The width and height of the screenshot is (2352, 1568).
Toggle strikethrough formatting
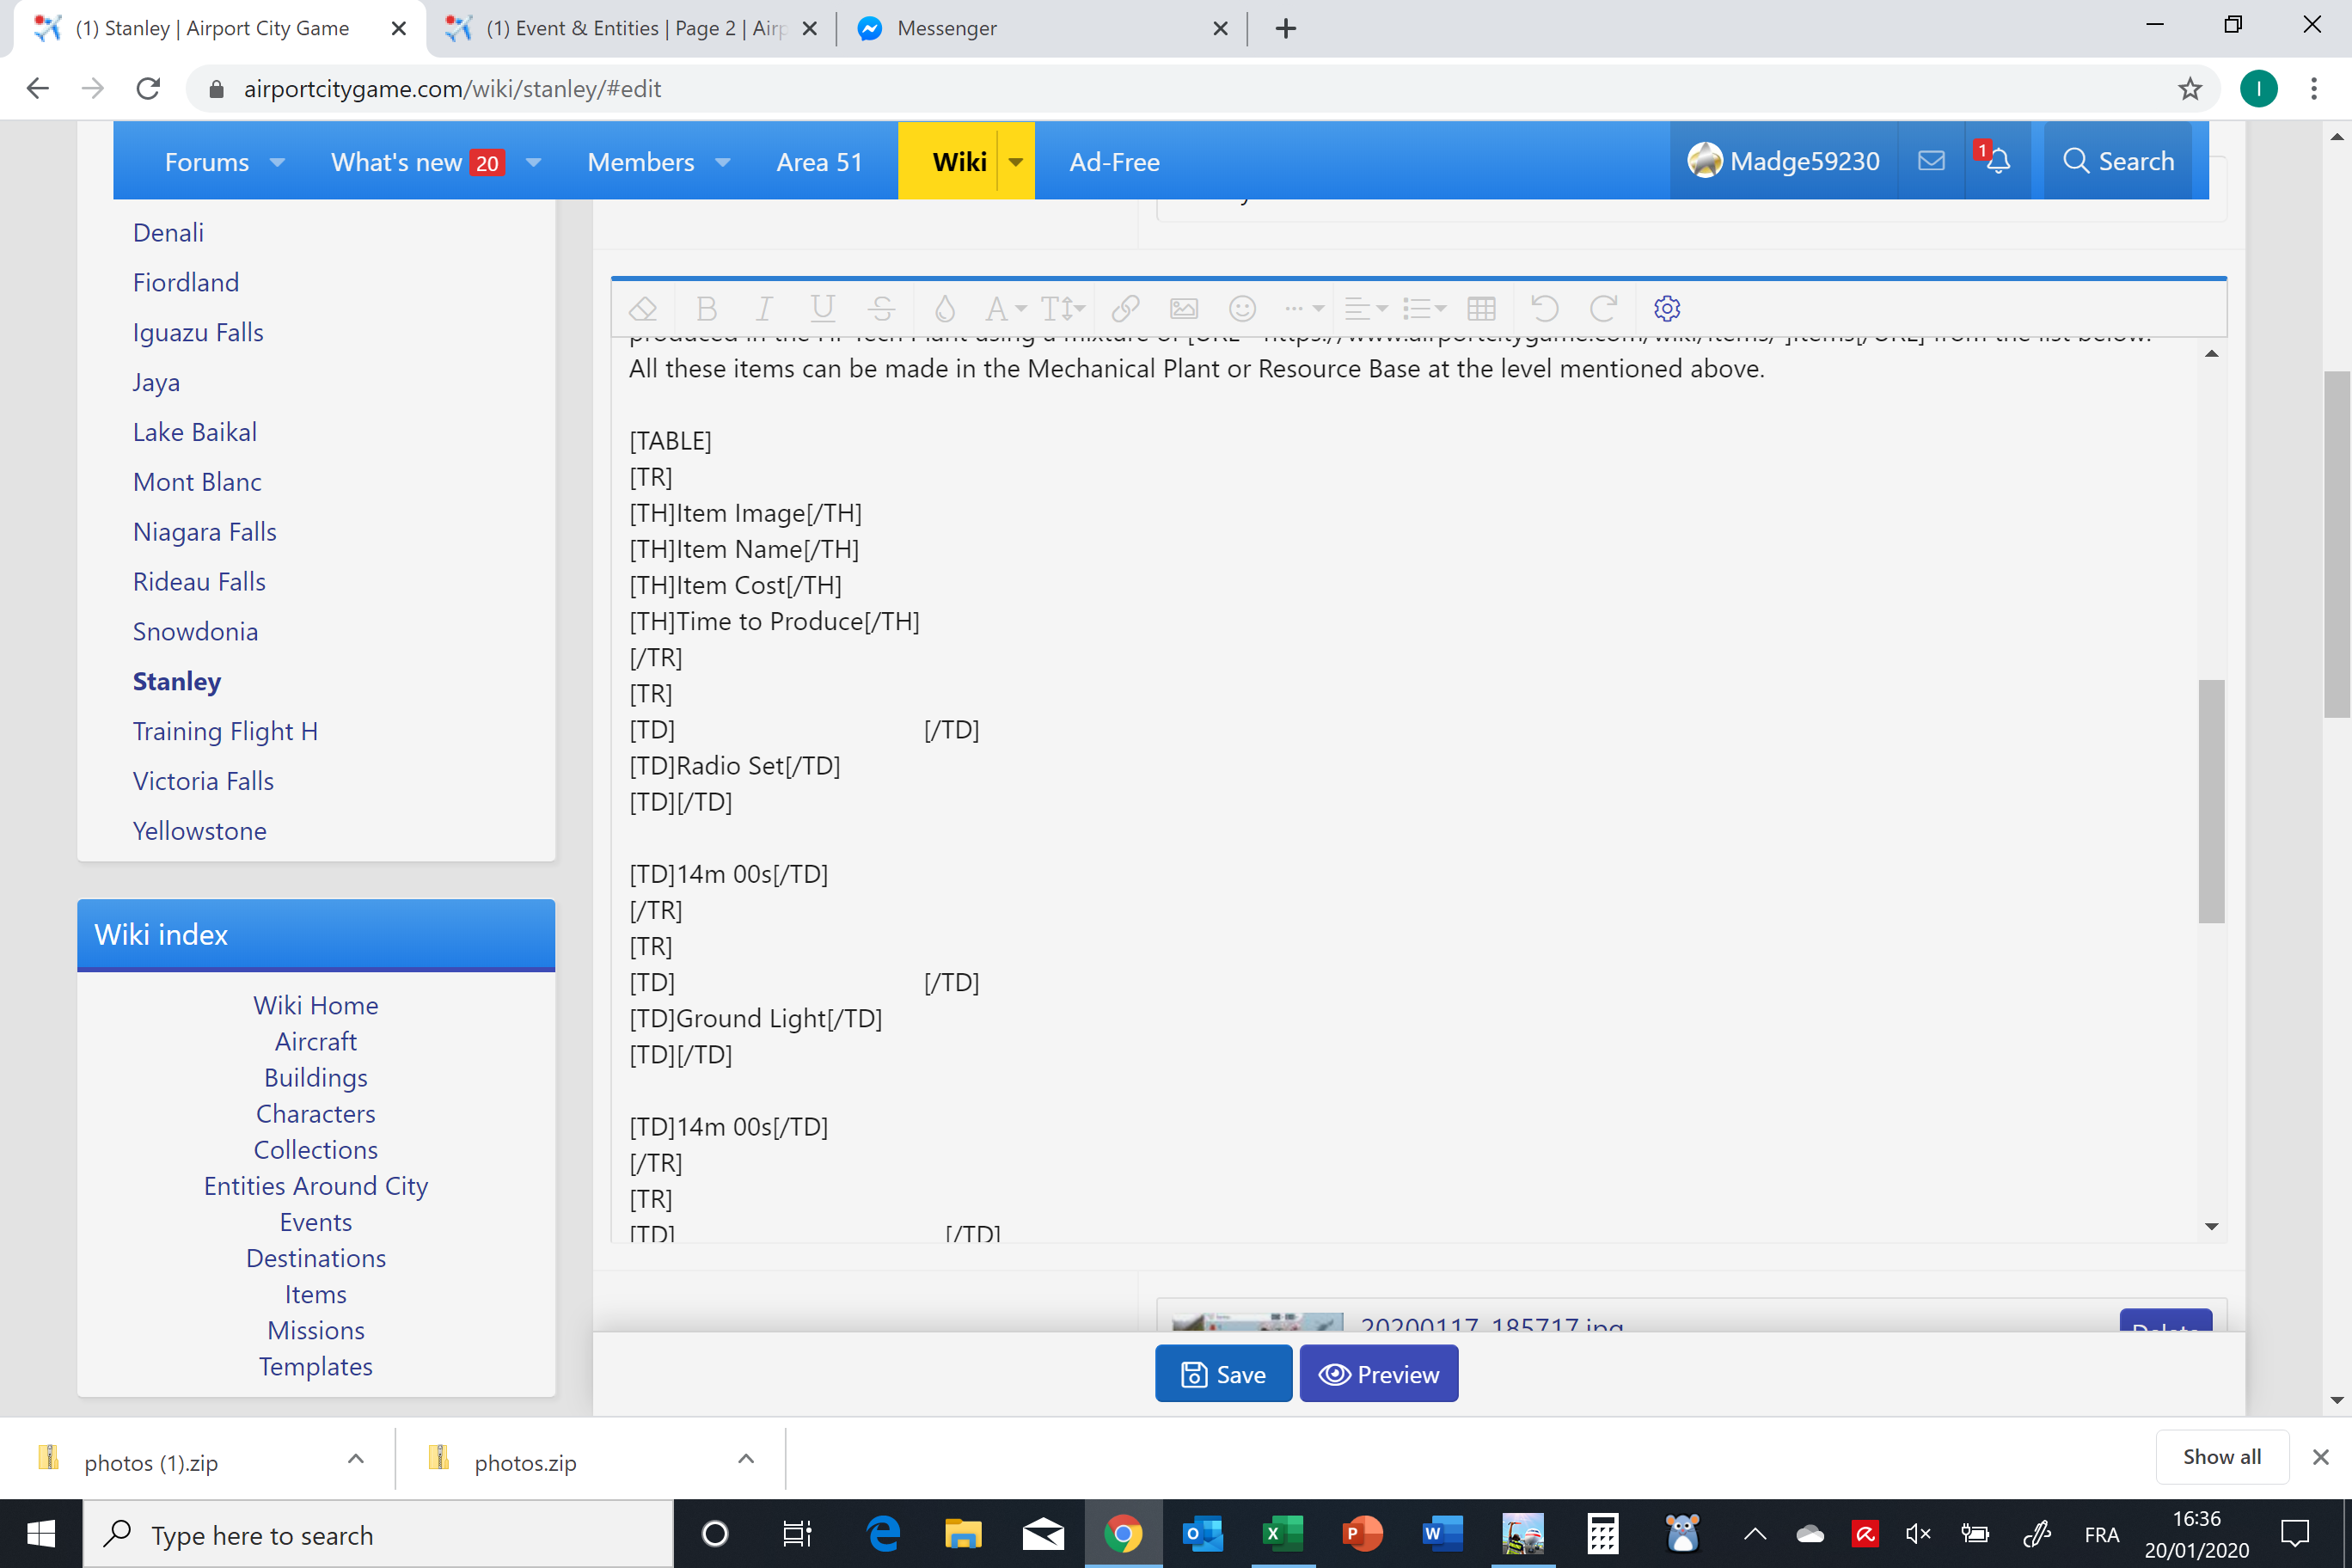click(881, 308)
